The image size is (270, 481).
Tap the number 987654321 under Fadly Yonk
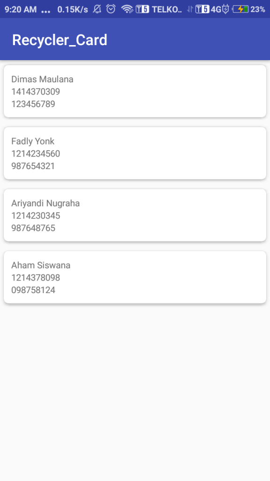click(32, 166)
